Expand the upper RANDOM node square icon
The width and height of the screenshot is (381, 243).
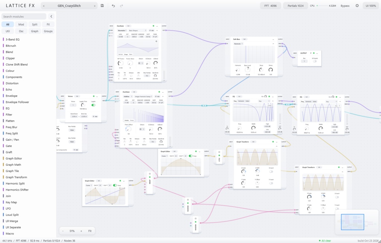[188, 200]
